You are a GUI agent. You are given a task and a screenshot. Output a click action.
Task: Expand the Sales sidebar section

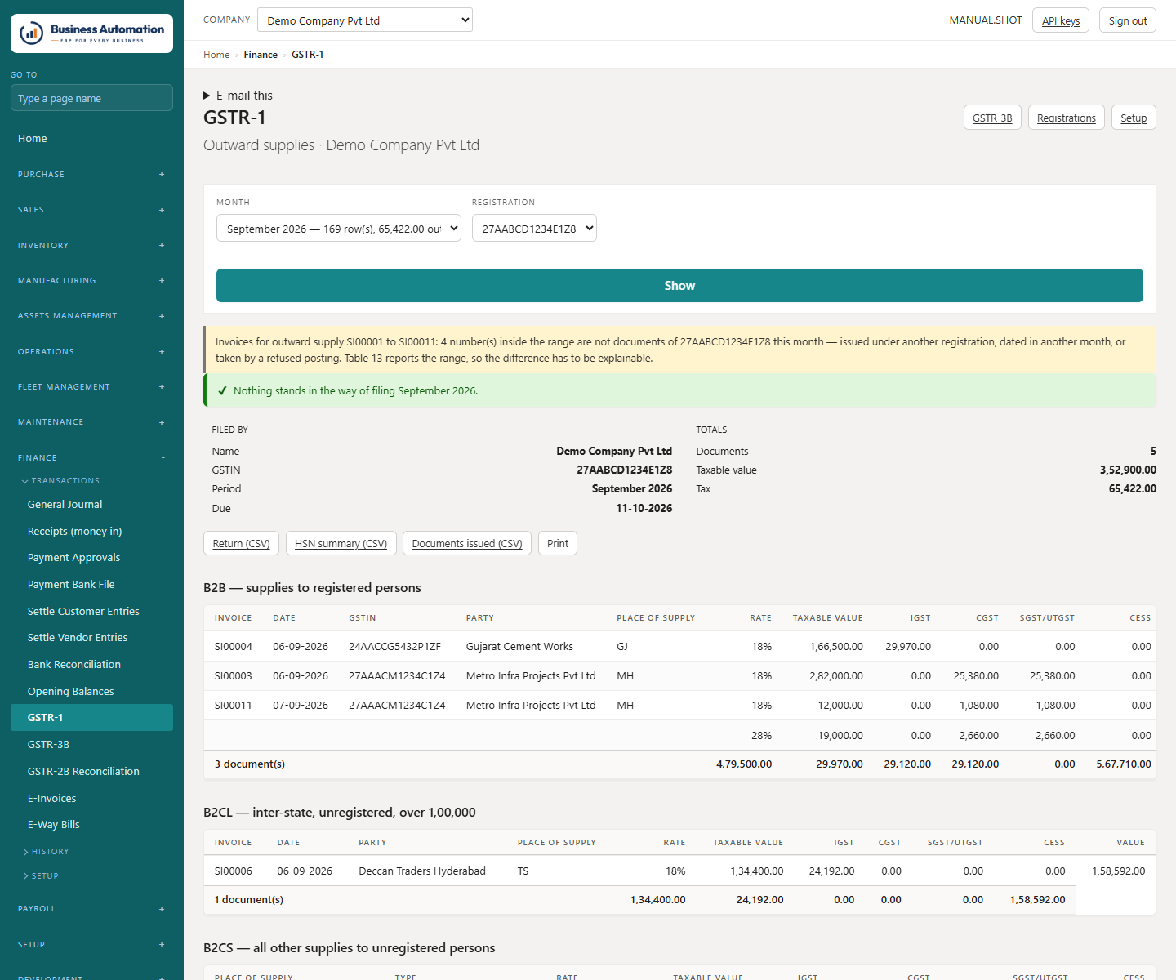point(91,210)
